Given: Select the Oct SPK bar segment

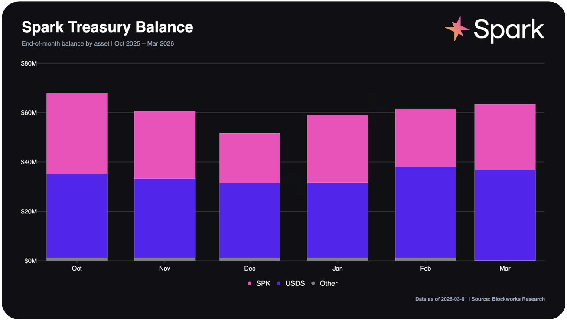Looking at the screenshot, I should click(77, 134).
